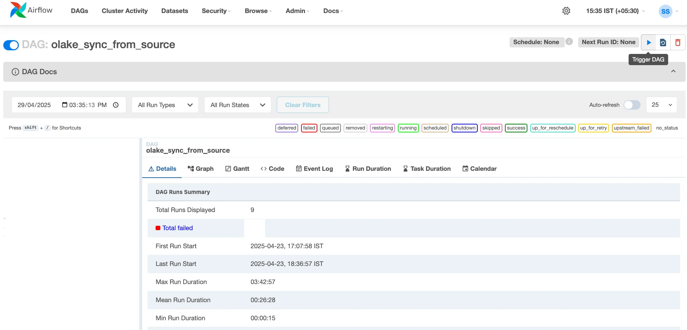Viewport: 687px width, 330px height.
Task: Click the Clear Filters button
Action: (303, 105)
